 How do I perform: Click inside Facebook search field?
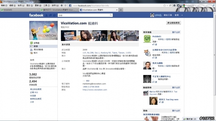(x=83, y=15)
